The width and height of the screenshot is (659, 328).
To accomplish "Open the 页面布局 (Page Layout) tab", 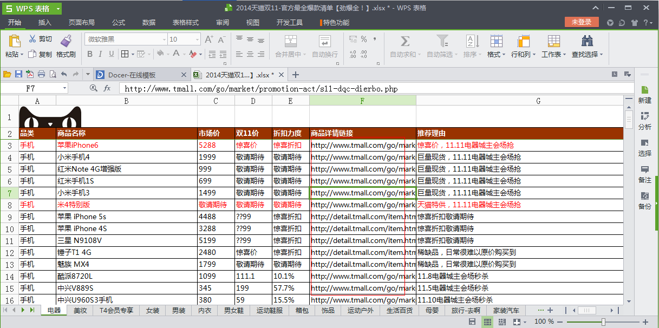I will 81,22.
